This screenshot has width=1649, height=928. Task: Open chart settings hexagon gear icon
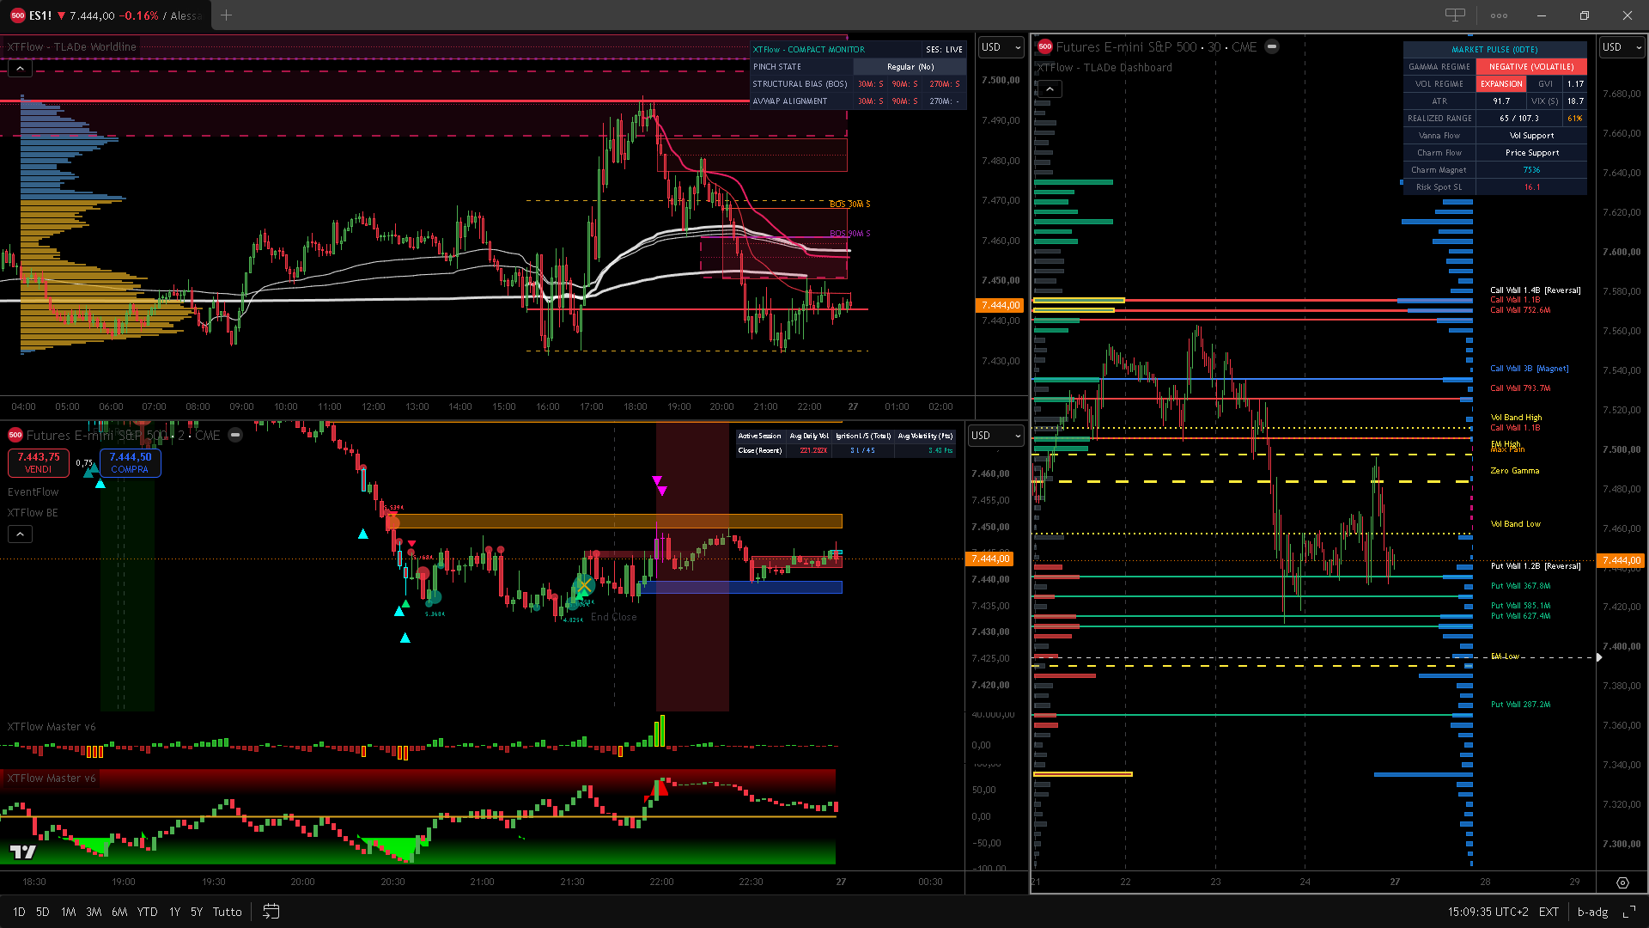tap(1622, 882)
